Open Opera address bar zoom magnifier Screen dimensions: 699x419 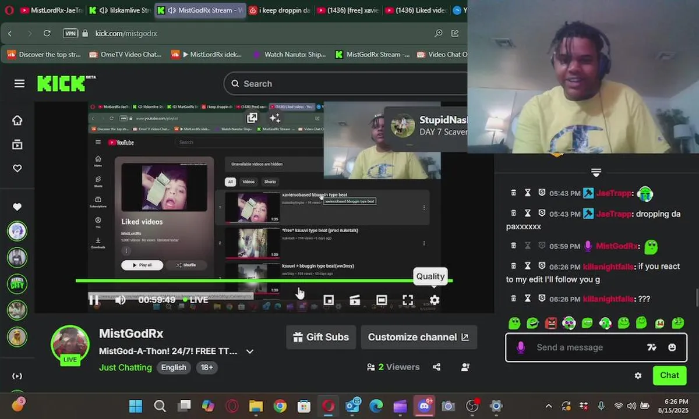(x=439, y=33)
